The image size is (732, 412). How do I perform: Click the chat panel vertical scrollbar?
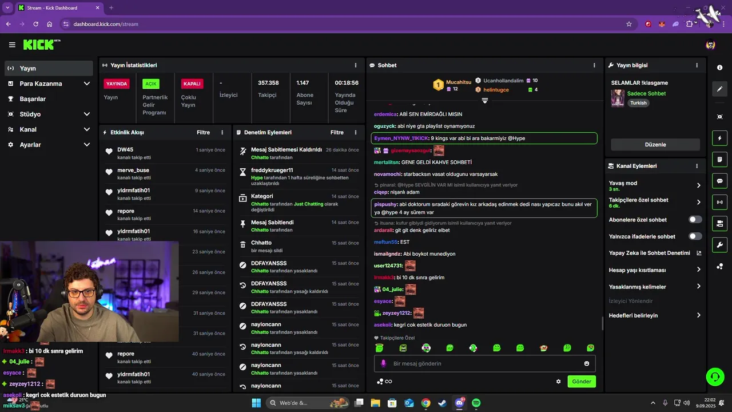602,323
